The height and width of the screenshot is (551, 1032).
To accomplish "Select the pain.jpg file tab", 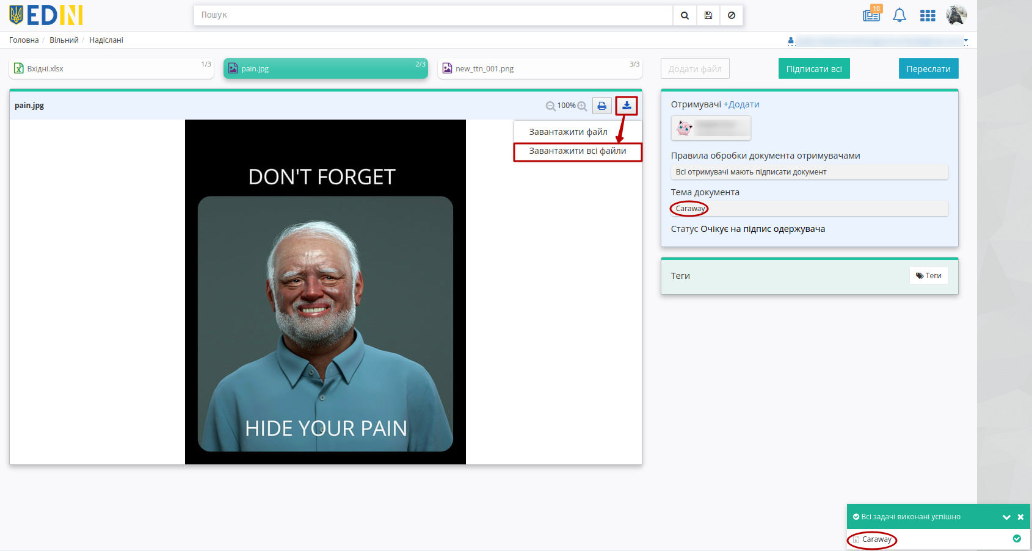I will click(x=325, y=68).
